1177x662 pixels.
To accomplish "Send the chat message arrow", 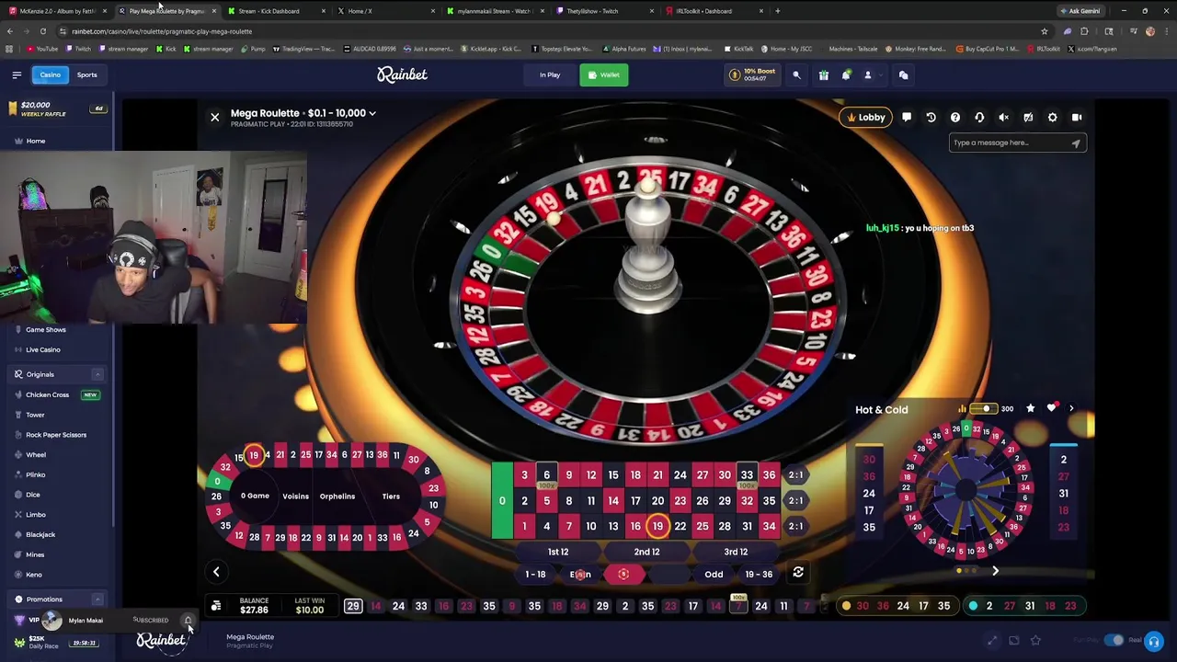I will click(1075, 143).
